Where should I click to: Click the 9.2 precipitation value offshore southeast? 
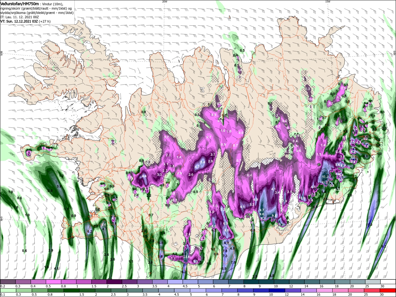pos(384,246)
